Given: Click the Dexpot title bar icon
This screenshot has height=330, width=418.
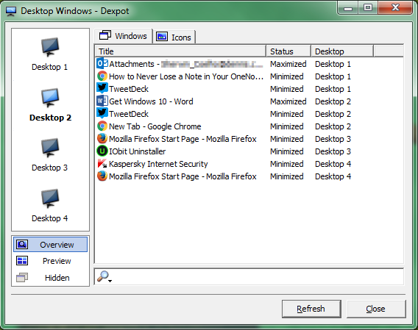Looking at the screenshot, I should click(11, 11).
